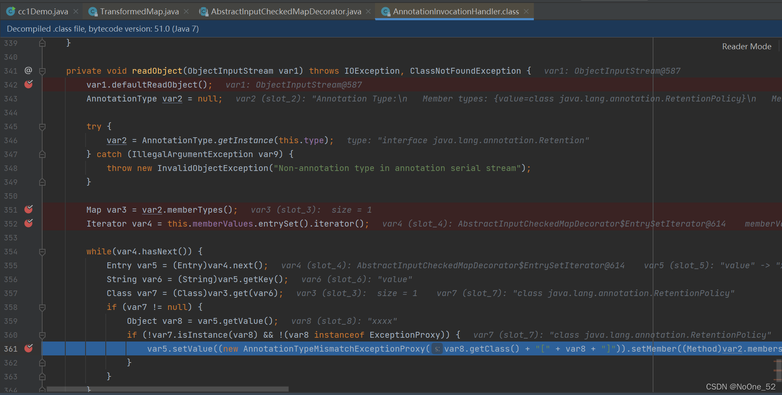Click the fold end marker on line 339
The height and width of the screenshot is (395, 782).
[x=42, y=43]
